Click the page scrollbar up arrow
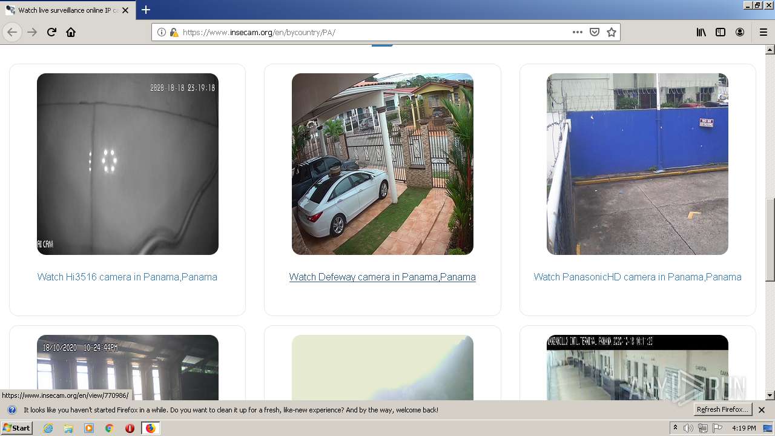The height and width of the screenshot is (436, 775). click(x=770, y=50)
